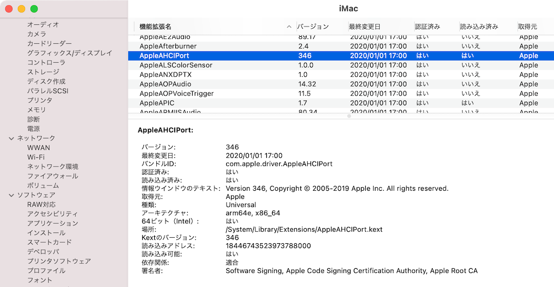Click the green zoom window button

point(34,9)
